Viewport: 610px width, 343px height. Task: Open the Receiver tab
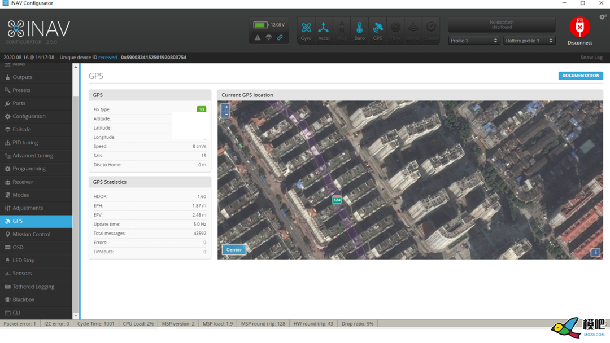pyautogui.click(x=36, y=182)
